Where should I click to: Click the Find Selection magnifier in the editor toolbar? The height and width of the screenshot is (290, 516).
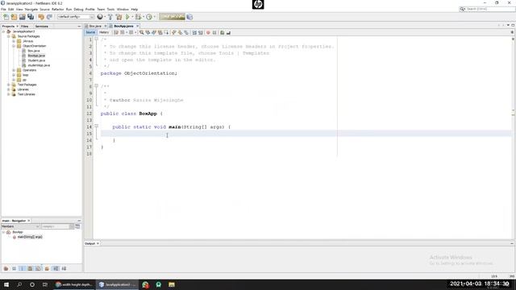142,32
